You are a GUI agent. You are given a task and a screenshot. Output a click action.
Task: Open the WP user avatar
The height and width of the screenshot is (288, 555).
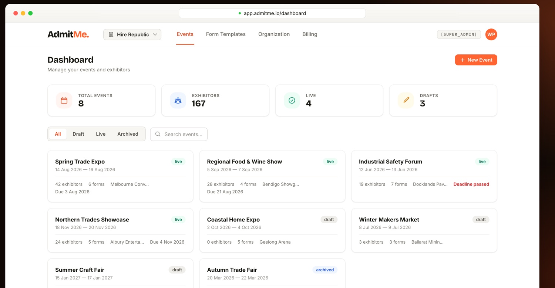(491, 34)
